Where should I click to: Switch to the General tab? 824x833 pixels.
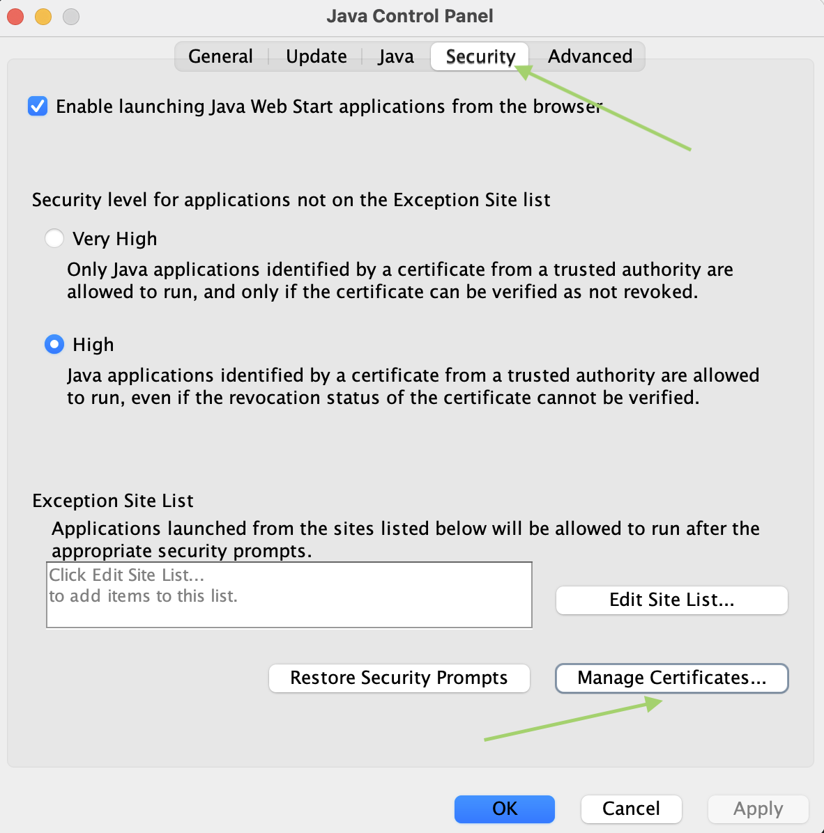tap(220, 56)
